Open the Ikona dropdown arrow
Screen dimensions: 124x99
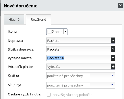(x=65, y=32)
